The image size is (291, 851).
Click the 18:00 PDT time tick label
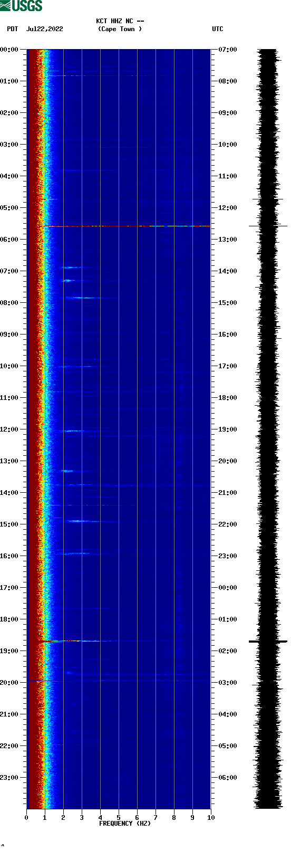click(9, 619)
